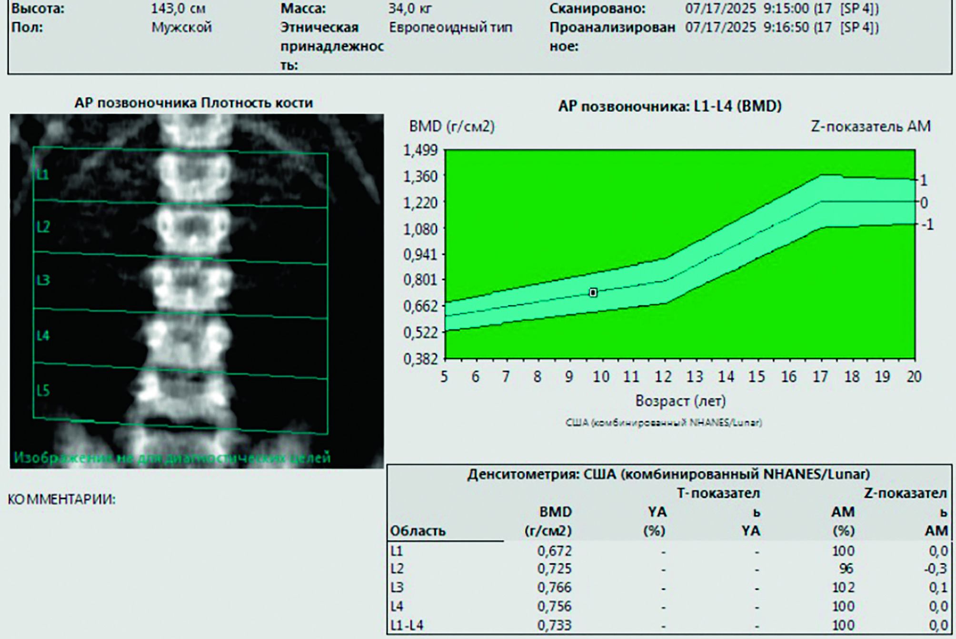Select the L3 region label on spine scan
The width and height of the screenshot is (956, 639).
coord(43,280)
